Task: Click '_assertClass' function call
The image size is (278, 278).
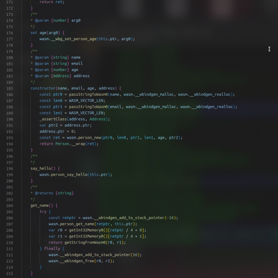Action: pyautogui.click(x=53, y=119)
